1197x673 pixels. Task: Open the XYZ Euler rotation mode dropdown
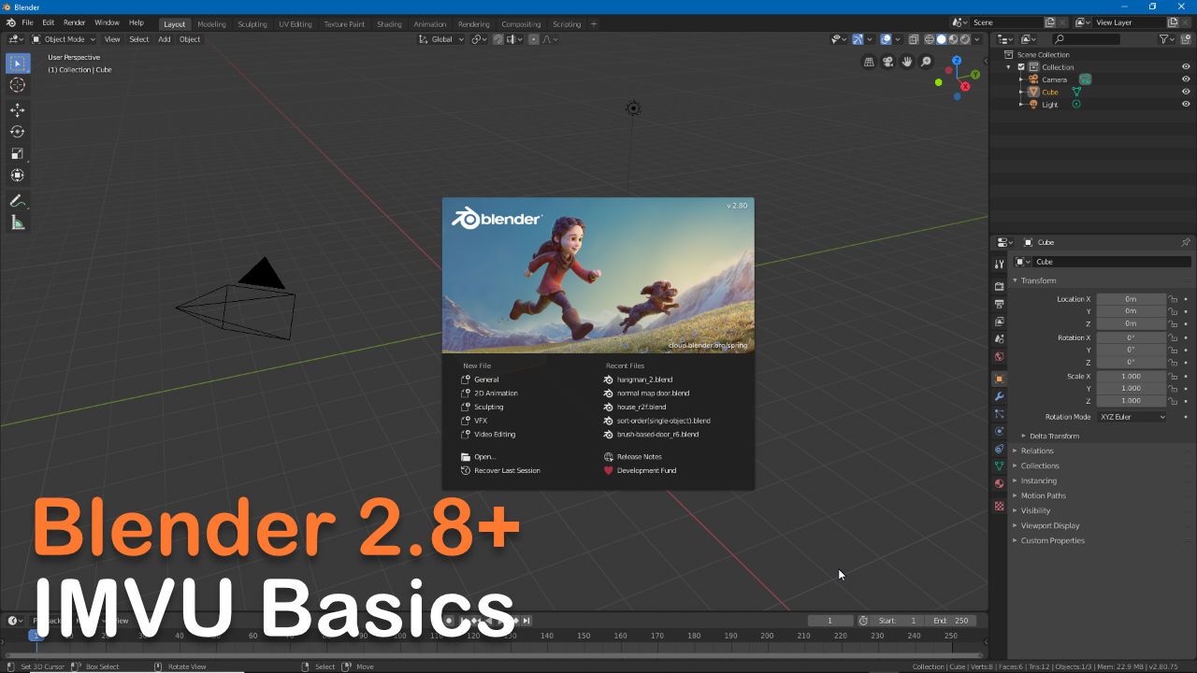tap(1132, 417)
